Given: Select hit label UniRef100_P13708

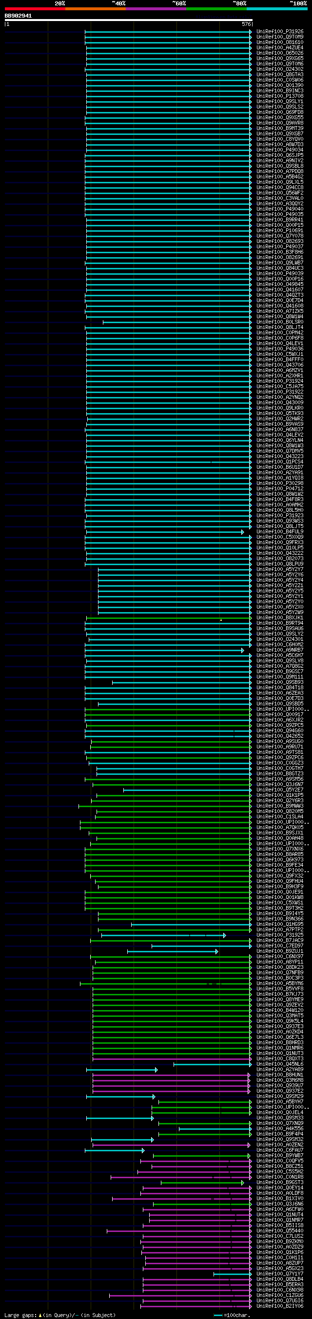Looking at the screenshot, I should point(280,96).
